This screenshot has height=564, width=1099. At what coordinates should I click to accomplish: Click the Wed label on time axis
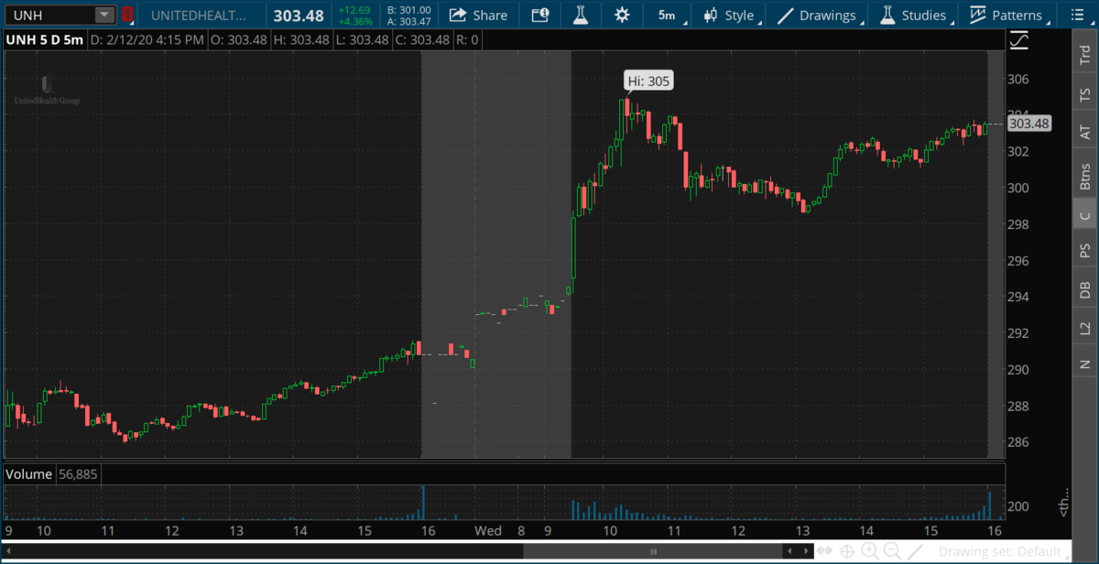click(487, 531)
